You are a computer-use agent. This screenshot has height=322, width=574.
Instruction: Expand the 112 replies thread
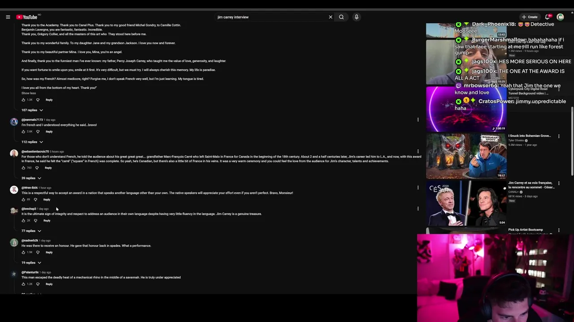click(32, 142)
